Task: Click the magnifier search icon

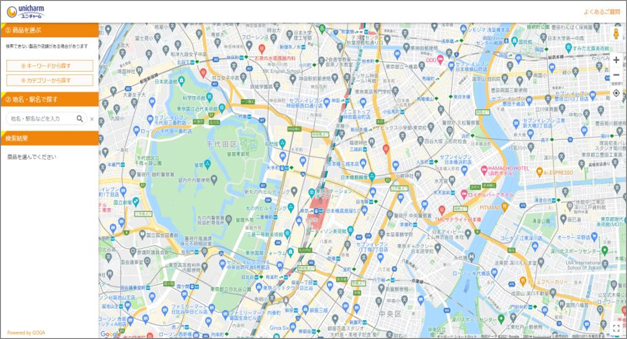Action: [x=80, y=119]
